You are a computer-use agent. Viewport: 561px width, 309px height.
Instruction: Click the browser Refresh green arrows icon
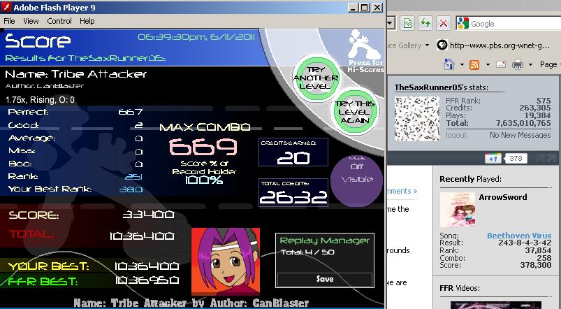tap(425, 24)
